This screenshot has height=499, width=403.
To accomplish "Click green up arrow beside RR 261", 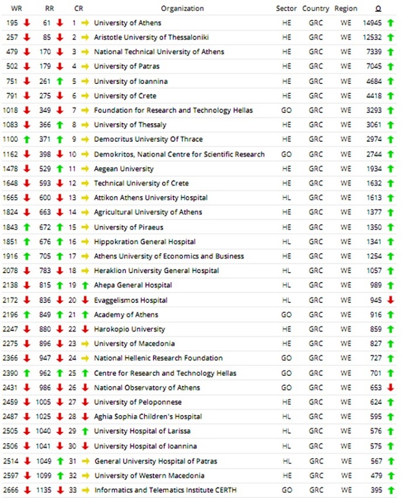I will [60, 81].
